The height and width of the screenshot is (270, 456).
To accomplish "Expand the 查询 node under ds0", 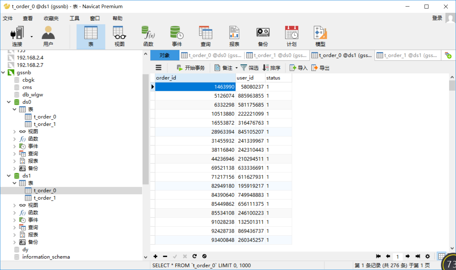I will pos(14,154).
